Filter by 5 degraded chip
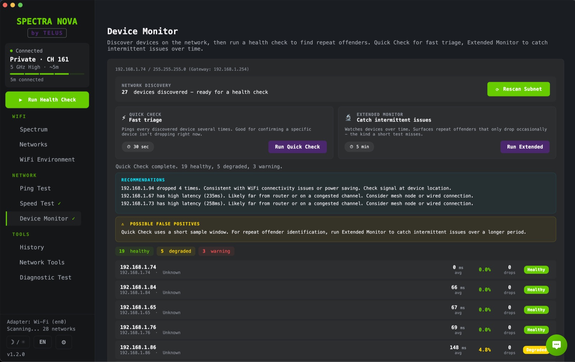 click(176, 251)
